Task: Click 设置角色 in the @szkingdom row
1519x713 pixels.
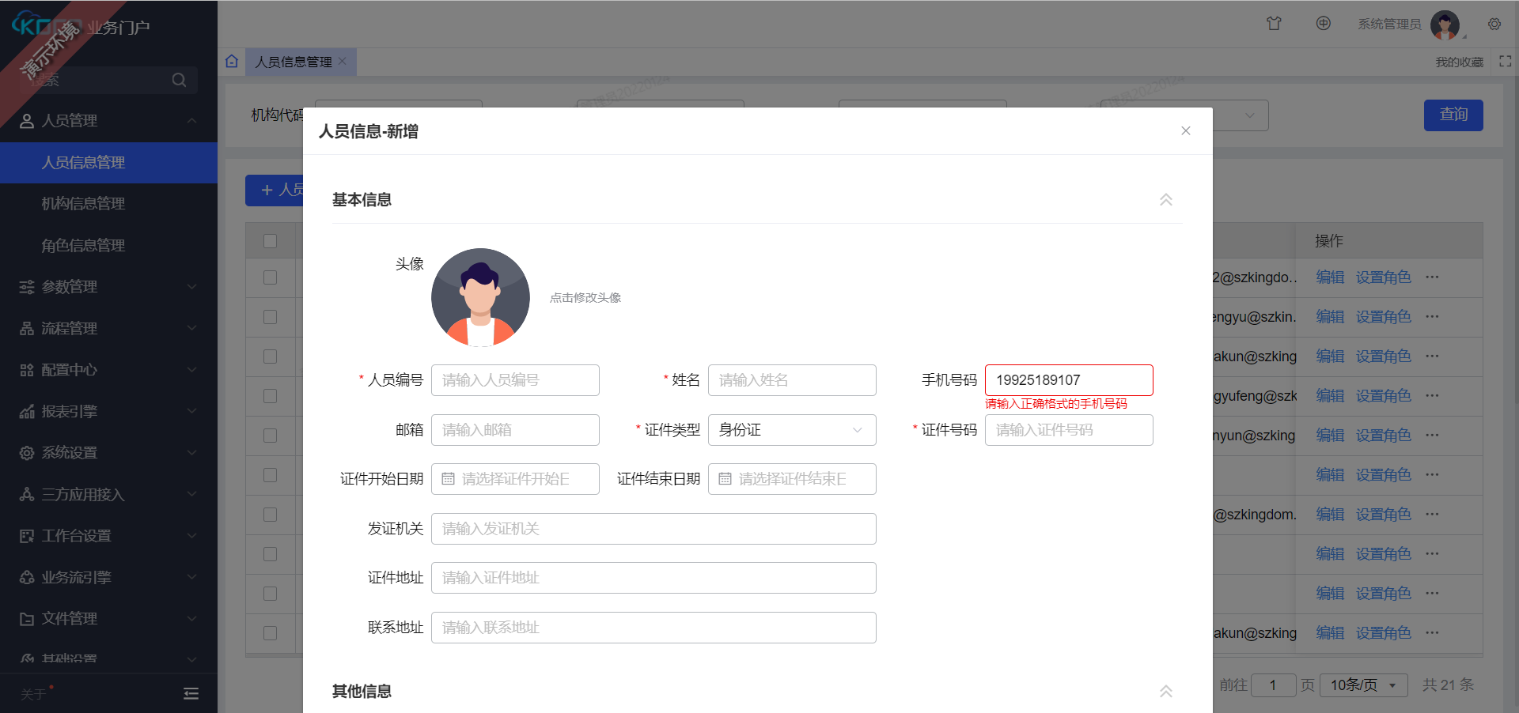Action: [x=1384, y=515]
